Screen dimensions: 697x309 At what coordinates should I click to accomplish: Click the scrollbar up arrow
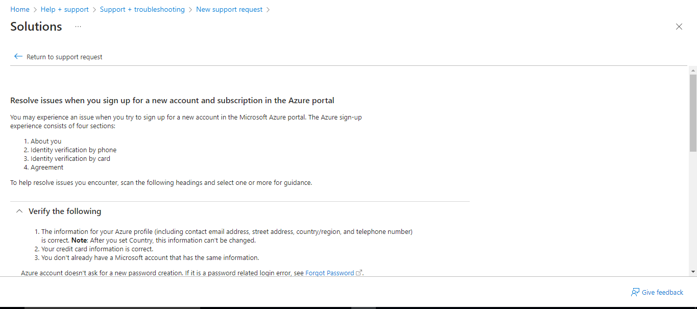coord(693,70)
